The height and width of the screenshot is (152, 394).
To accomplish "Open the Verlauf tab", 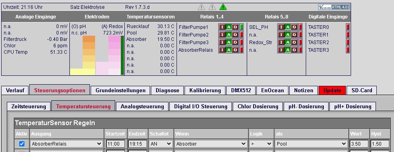I will 15,91.
